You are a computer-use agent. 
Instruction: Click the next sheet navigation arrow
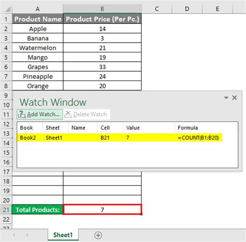(27, 235)
